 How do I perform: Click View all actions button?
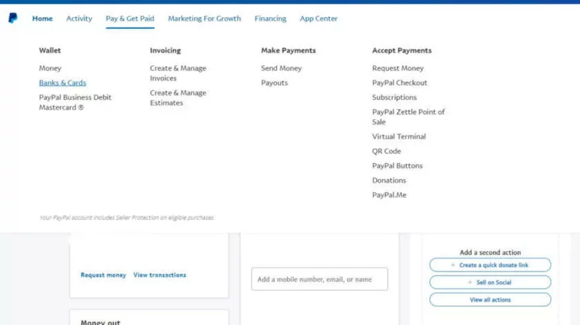[x=490, y=299]
